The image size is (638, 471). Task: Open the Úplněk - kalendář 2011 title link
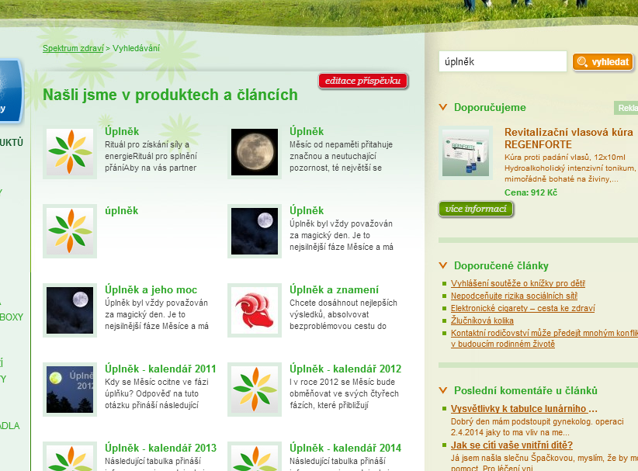[x=161, y=369]
